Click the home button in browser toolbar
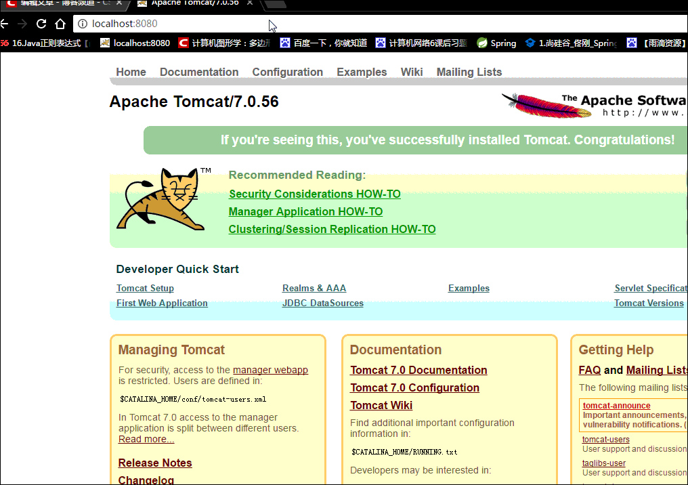 pos(60,24)
